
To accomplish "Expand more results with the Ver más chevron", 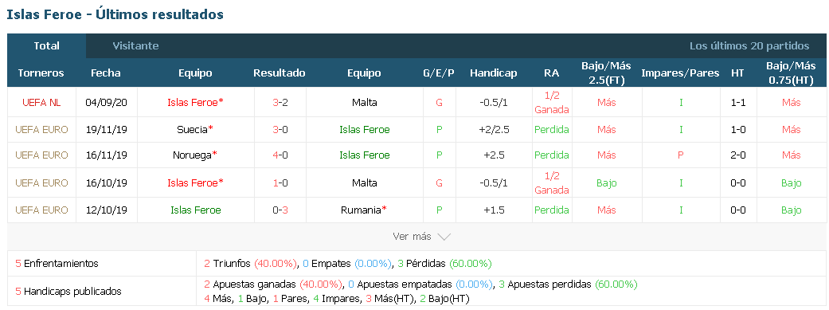I will (x=444, y=237).
